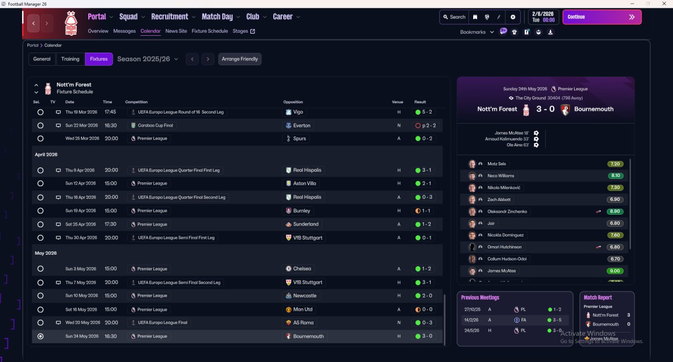The height and width of the screenshot is (362, 673).
Task: Open the News Site tab
Action: pyautogui.click(x=176, y=31)
